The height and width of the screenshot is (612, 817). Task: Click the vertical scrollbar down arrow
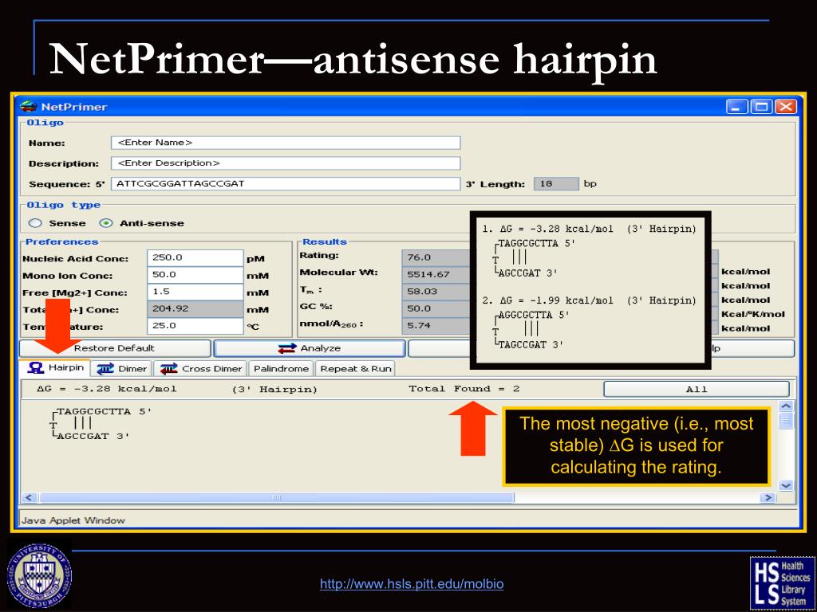[x=786, y=485]
